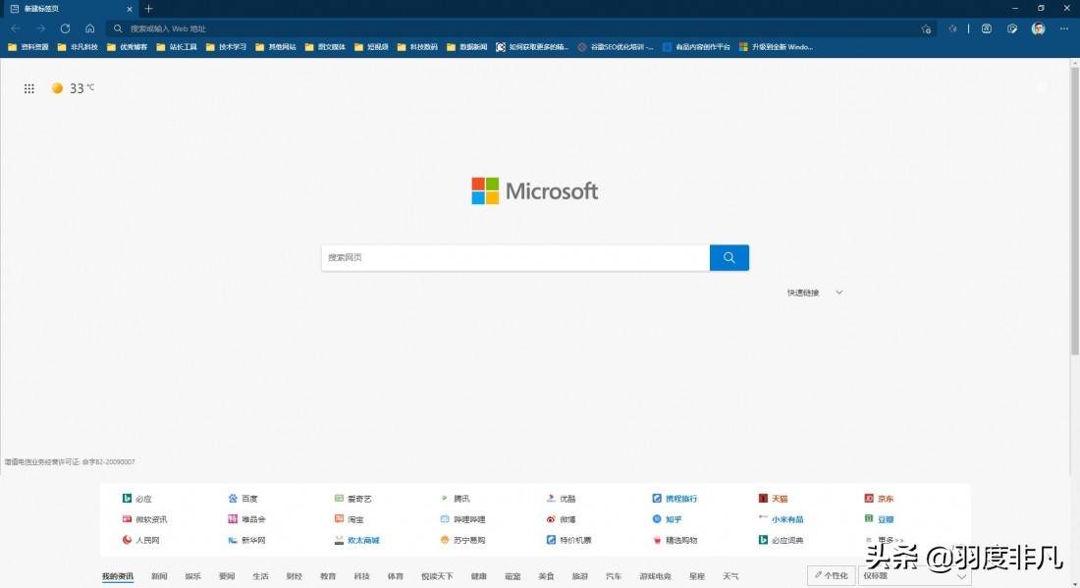Open the browser profile avatar
Viewport: 1080px width, 588px height.
(1038, 28)
